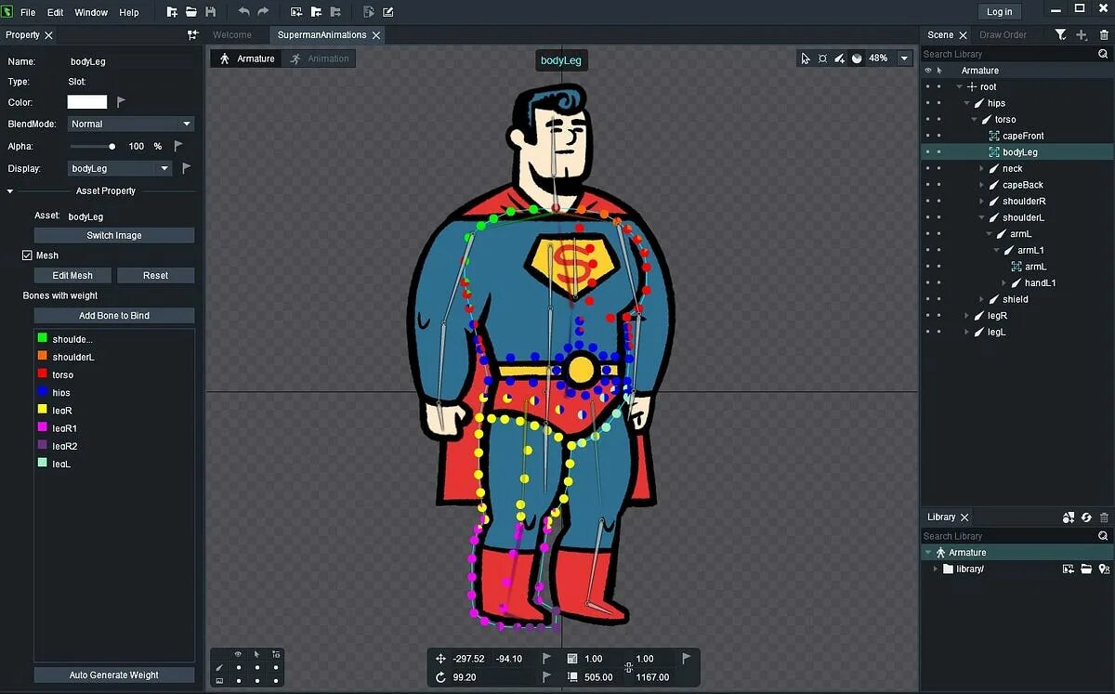Click the open project folder icon
Viewport: 1115px width, 694px height.
[x=191, y=12]
